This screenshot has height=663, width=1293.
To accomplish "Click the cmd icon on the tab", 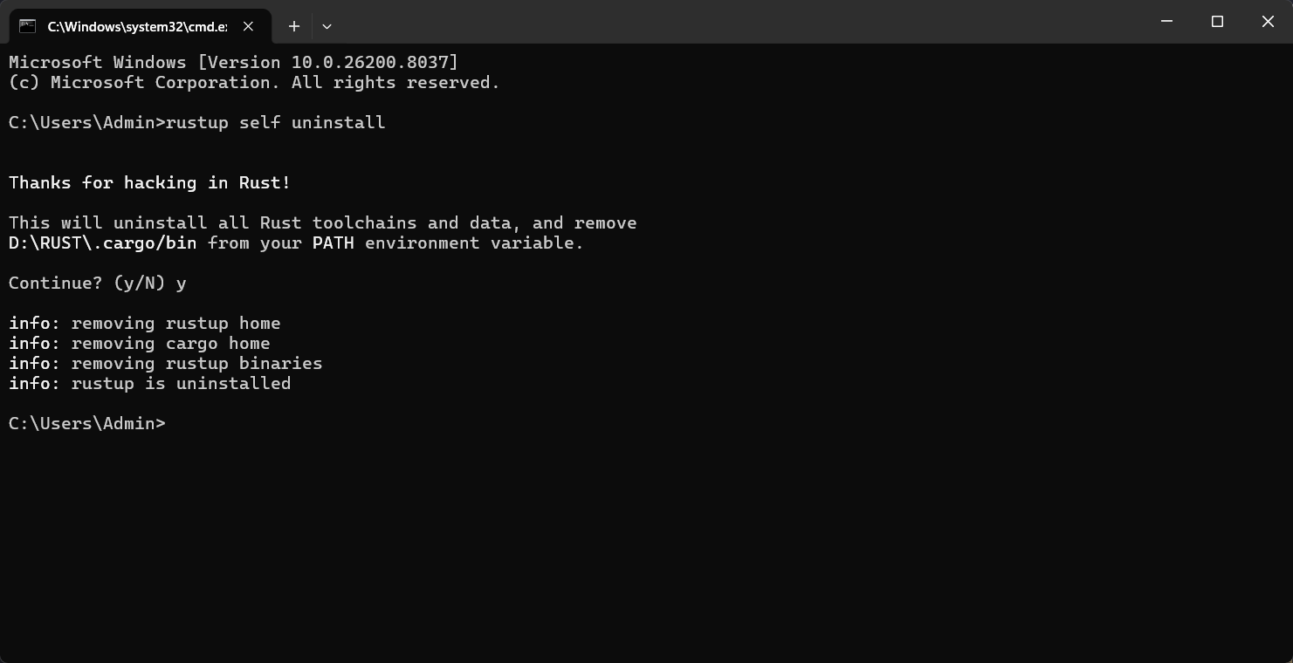I will (x=28, y=26).
